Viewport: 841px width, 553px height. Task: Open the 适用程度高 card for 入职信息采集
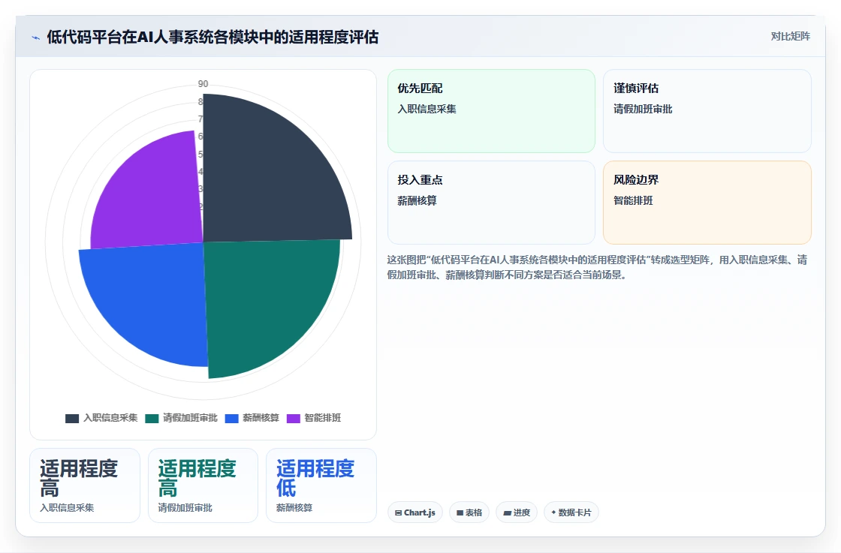tap(85, 485)
